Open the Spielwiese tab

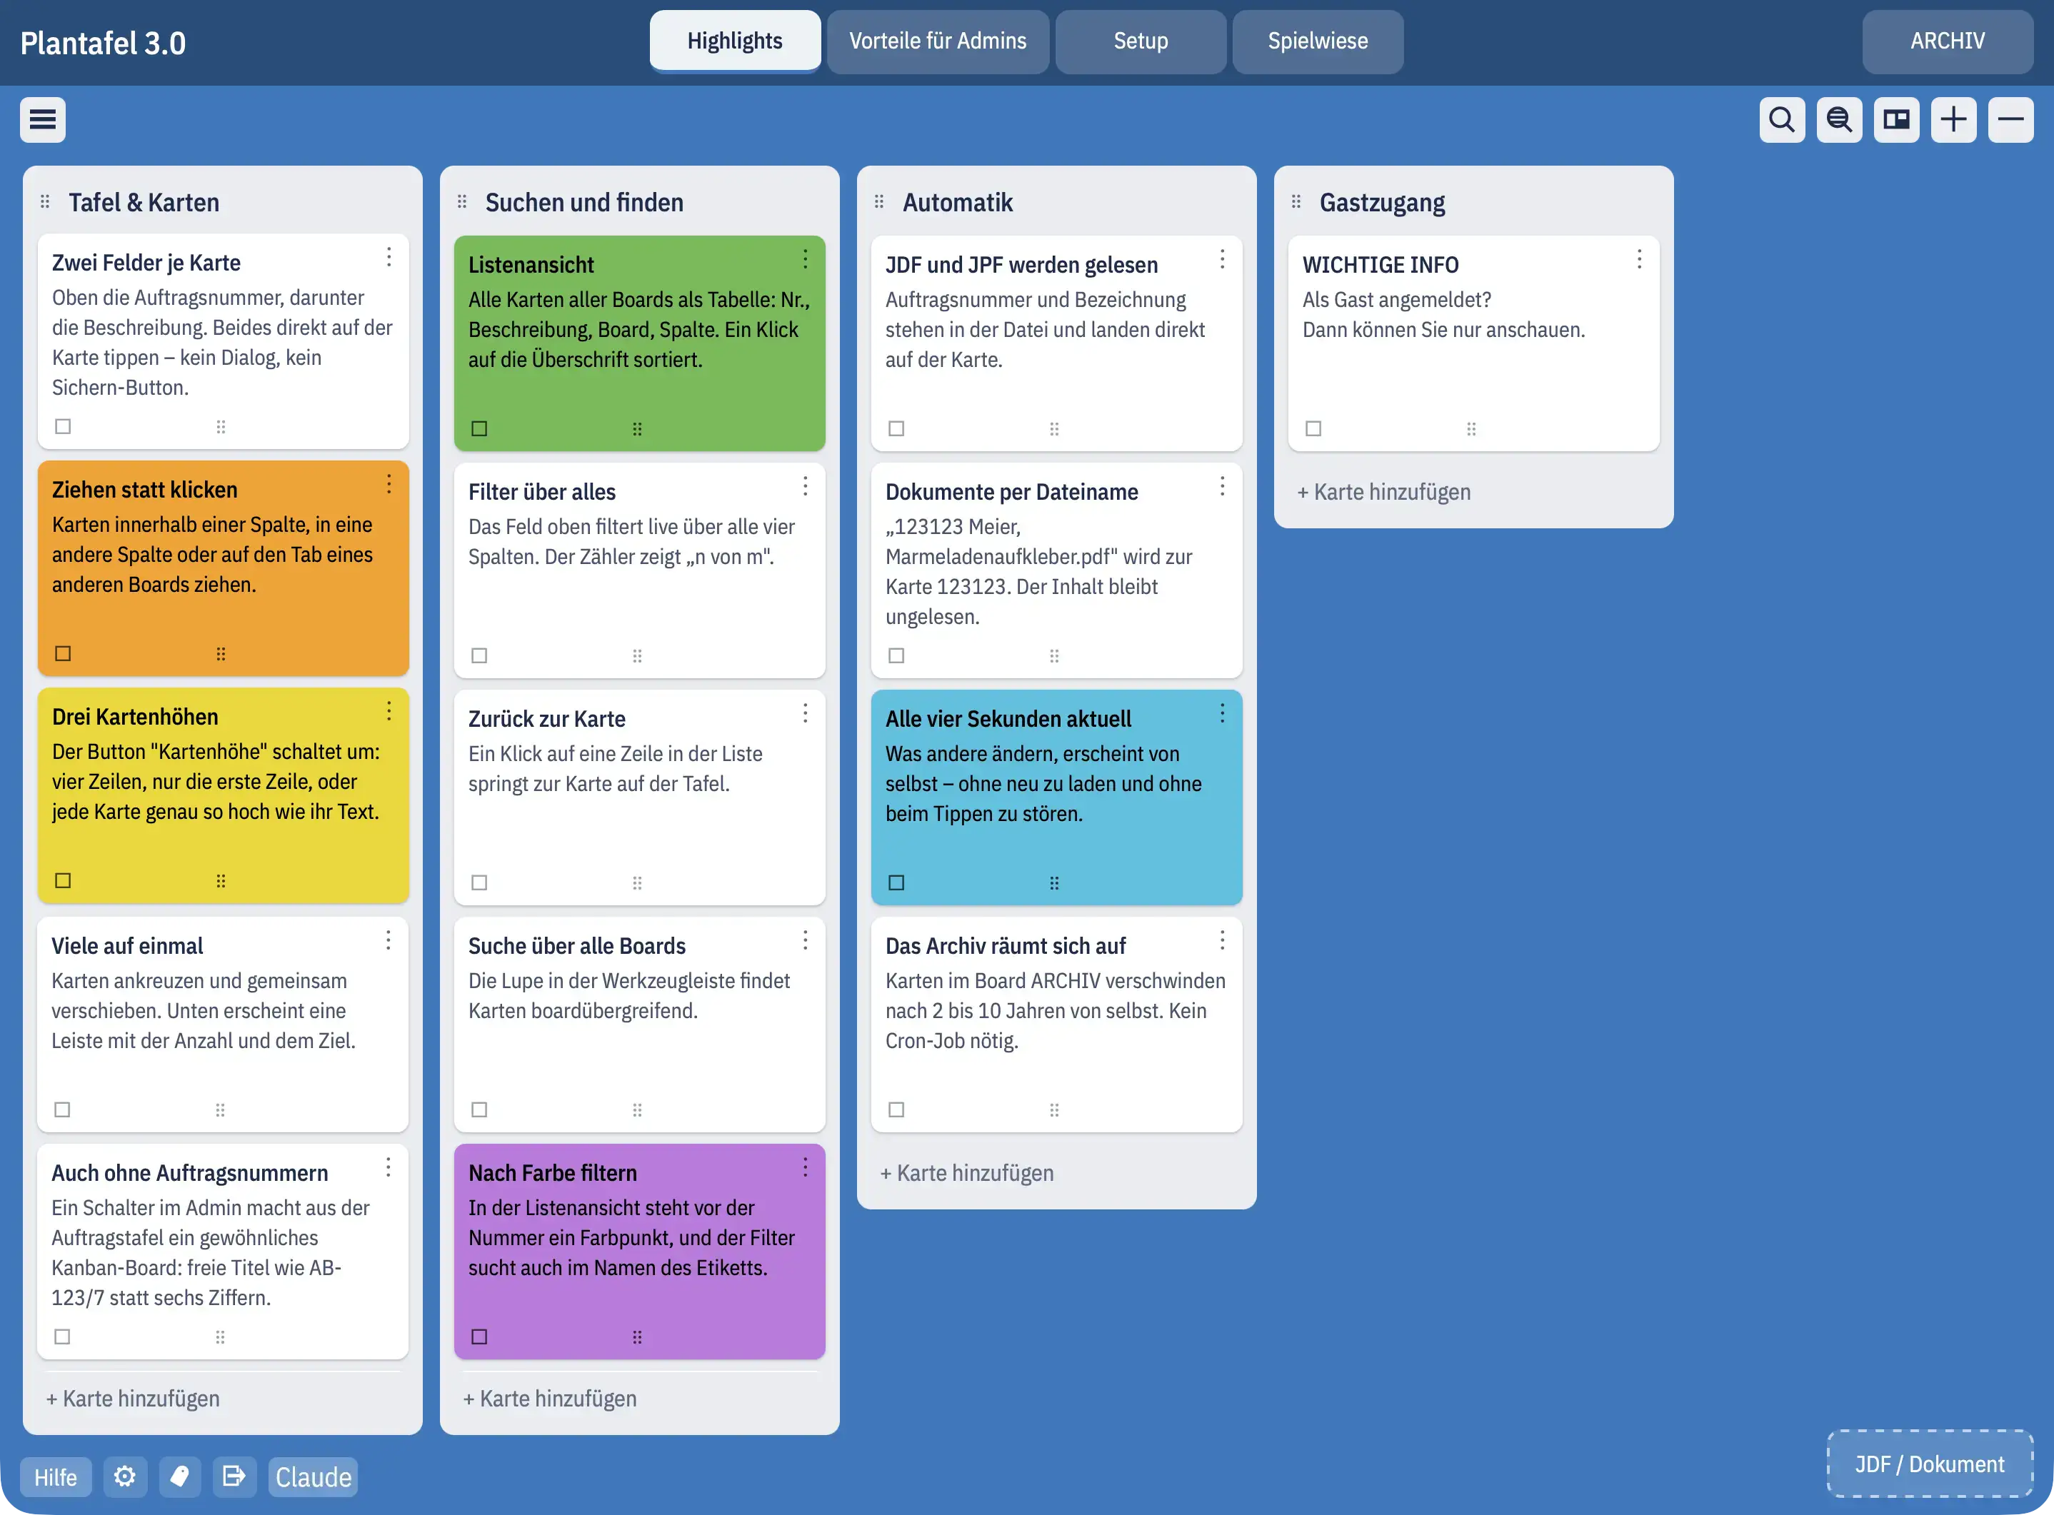click(x=1318, y=41)
